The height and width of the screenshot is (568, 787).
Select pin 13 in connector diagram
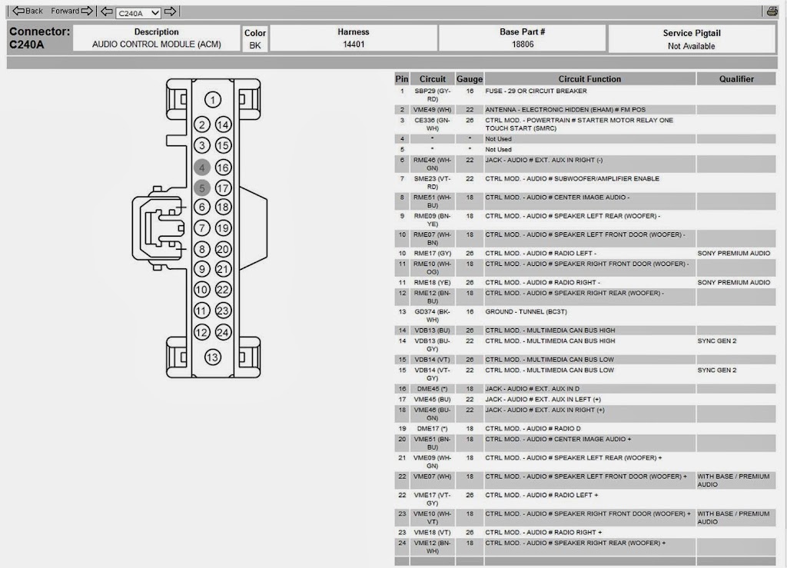(212, 357)
